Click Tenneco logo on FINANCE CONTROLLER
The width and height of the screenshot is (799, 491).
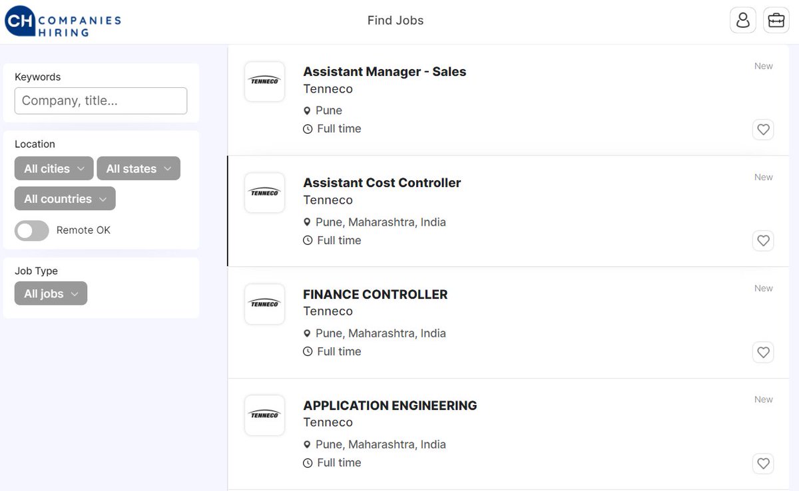click(264, 304)
